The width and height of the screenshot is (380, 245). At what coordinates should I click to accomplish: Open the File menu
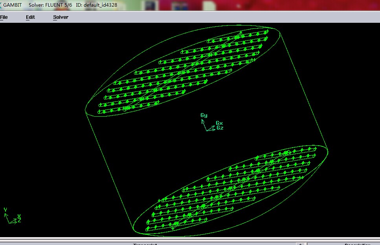tap(4, 17)
